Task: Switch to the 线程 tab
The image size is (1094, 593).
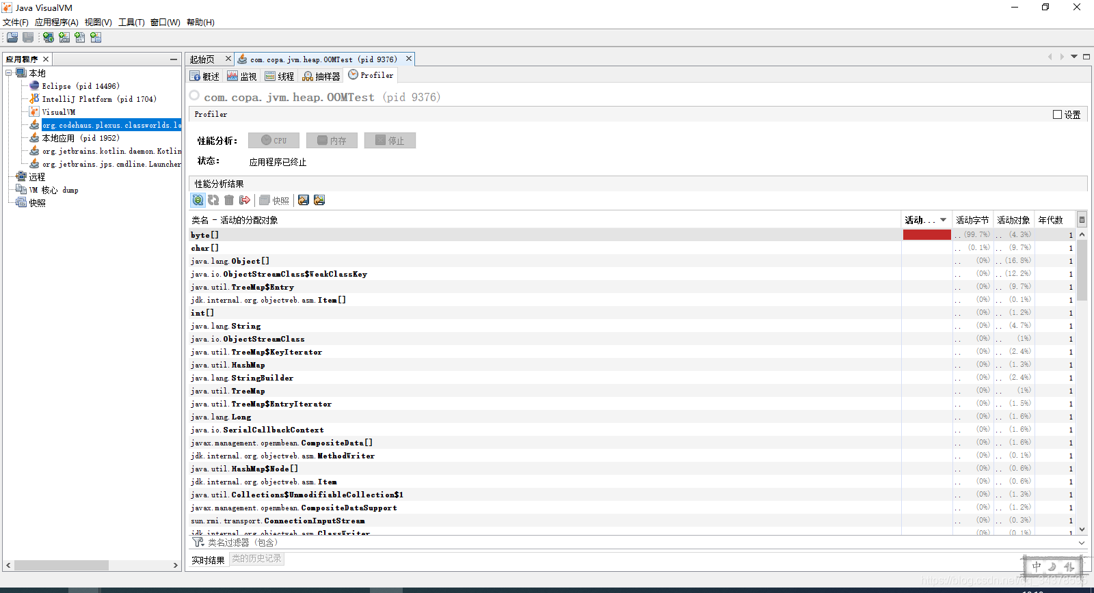Action: [x=280, y=76]
